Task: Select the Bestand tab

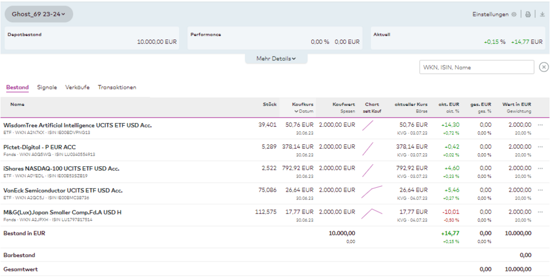Action: click(17, 87)
